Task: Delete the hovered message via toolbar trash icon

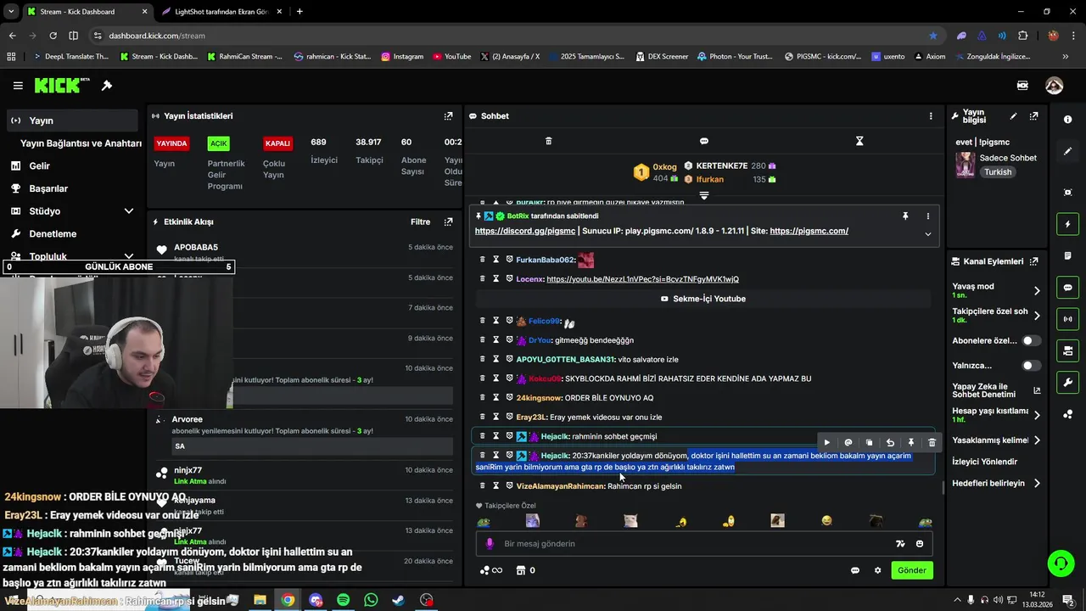Action: [x=932, y=442]
